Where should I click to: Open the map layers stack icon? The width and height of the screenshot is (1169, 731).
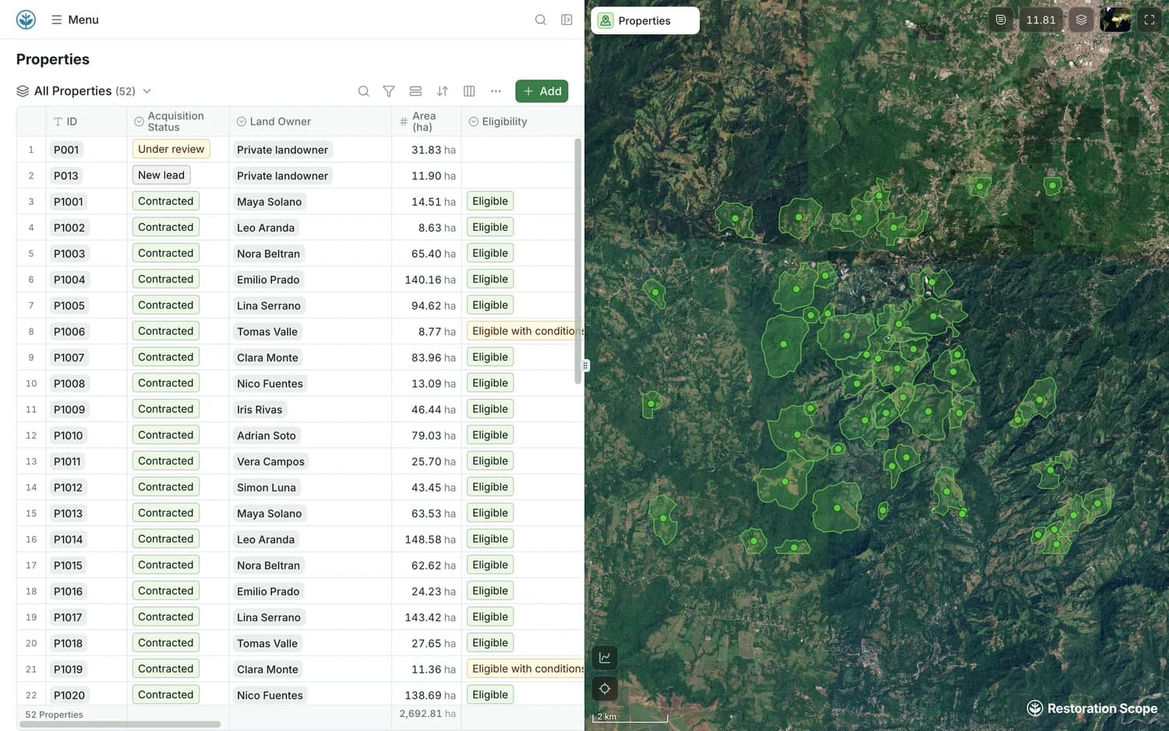point(1081,20)
